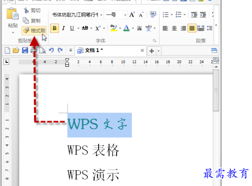
Task: Decrease font size with the small A icon
Action: coord(141,15)
